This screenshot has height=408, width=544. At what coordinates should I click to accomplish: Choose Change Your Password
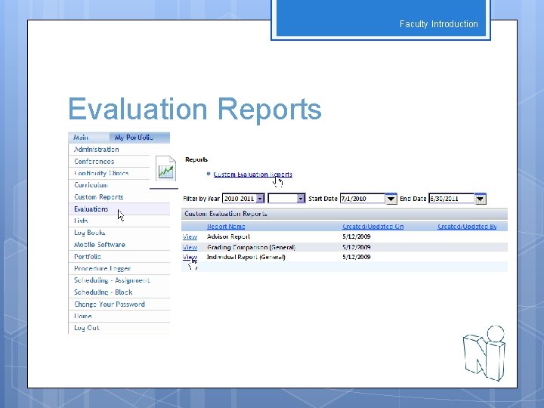pyautogui.click(x=110, y=304)
